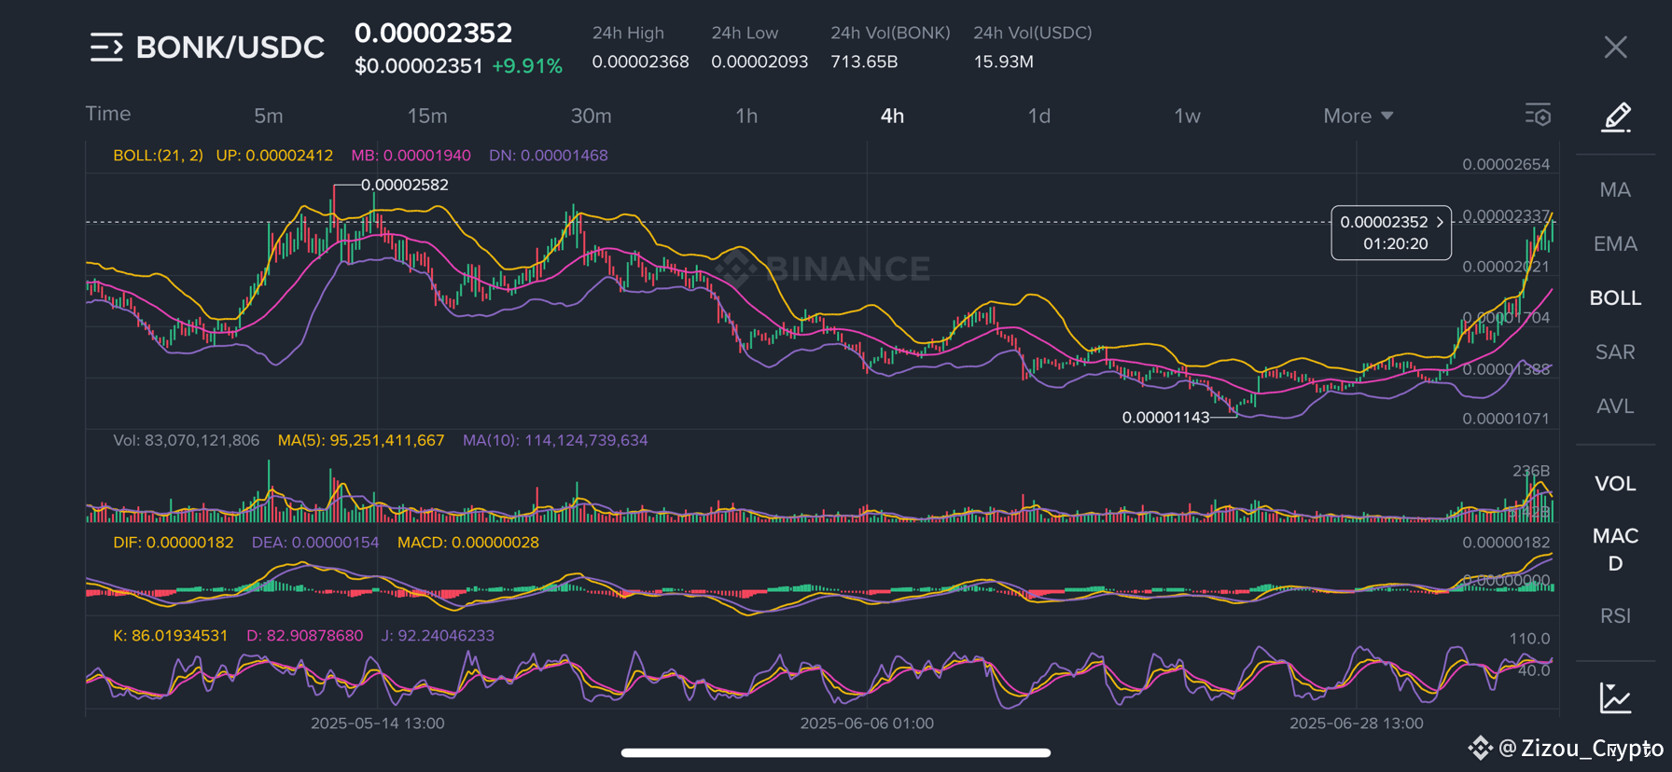Click the MA(5) volume value label
The height and width of the screenshot is (772, 1672).
361,440
